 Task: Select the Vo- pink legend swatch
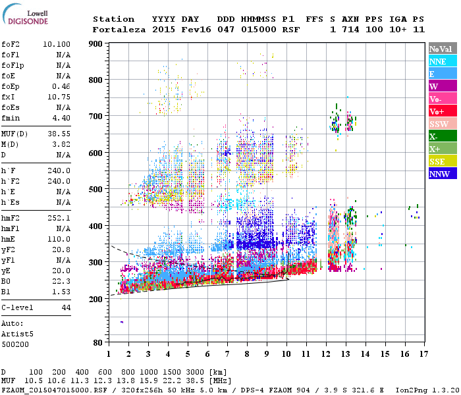tap(443, 99)
